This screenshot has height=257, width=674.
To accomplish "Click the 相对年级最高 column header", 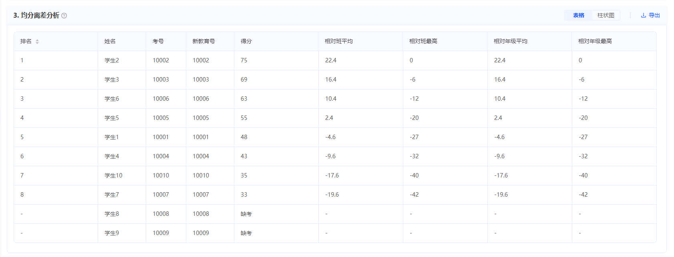I will (x=614, y=41).
